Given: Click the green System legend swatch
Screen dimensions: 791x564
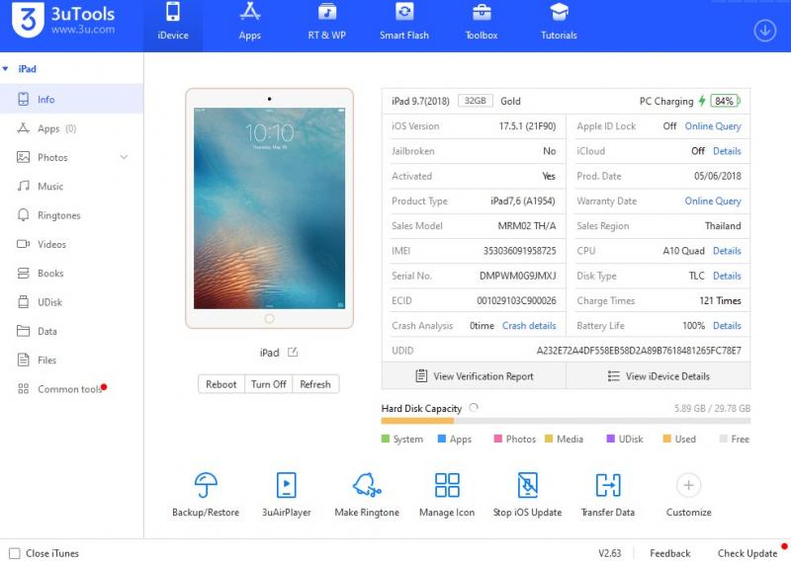Looking at the screenshot, I should (x=386, y=439).
